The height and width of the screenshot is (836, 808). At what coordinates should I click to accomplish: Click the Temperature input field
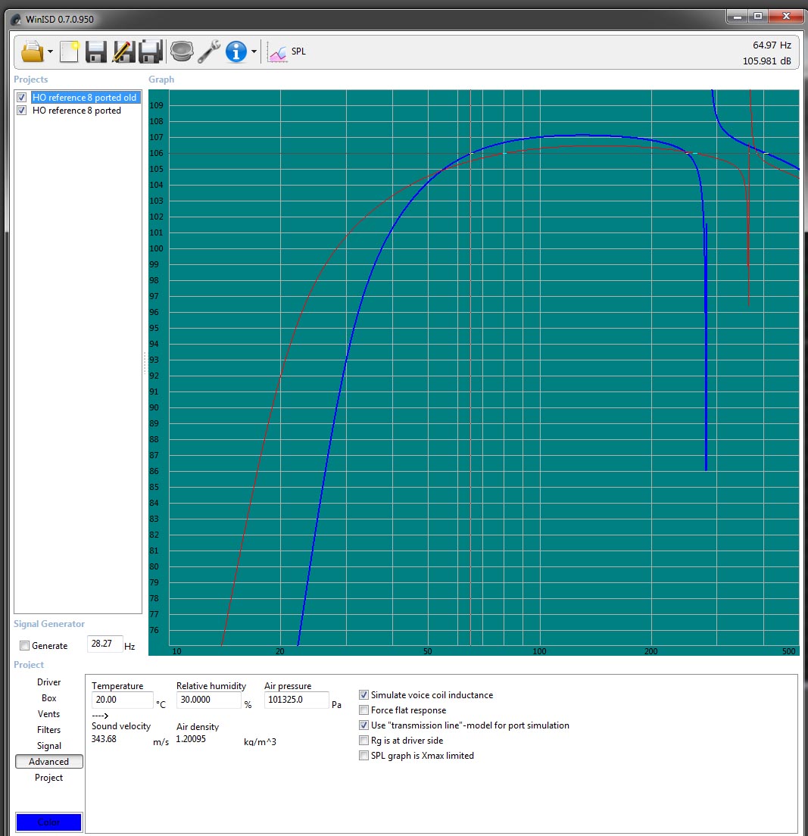pyautogui.click(x=122, y=700)
